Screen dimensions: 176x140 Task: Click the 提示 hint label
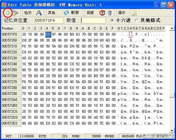pos(122,13)
